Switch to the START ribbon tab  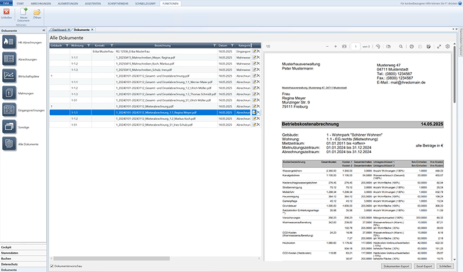tap(20, 3)
